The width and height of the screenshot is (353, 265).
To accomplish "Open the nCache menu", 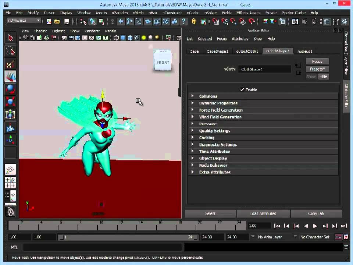I will point(193,13).
